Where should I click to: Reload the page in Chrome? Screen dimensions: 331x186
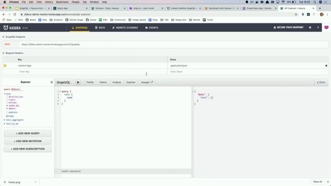click(x=15, y=14)
